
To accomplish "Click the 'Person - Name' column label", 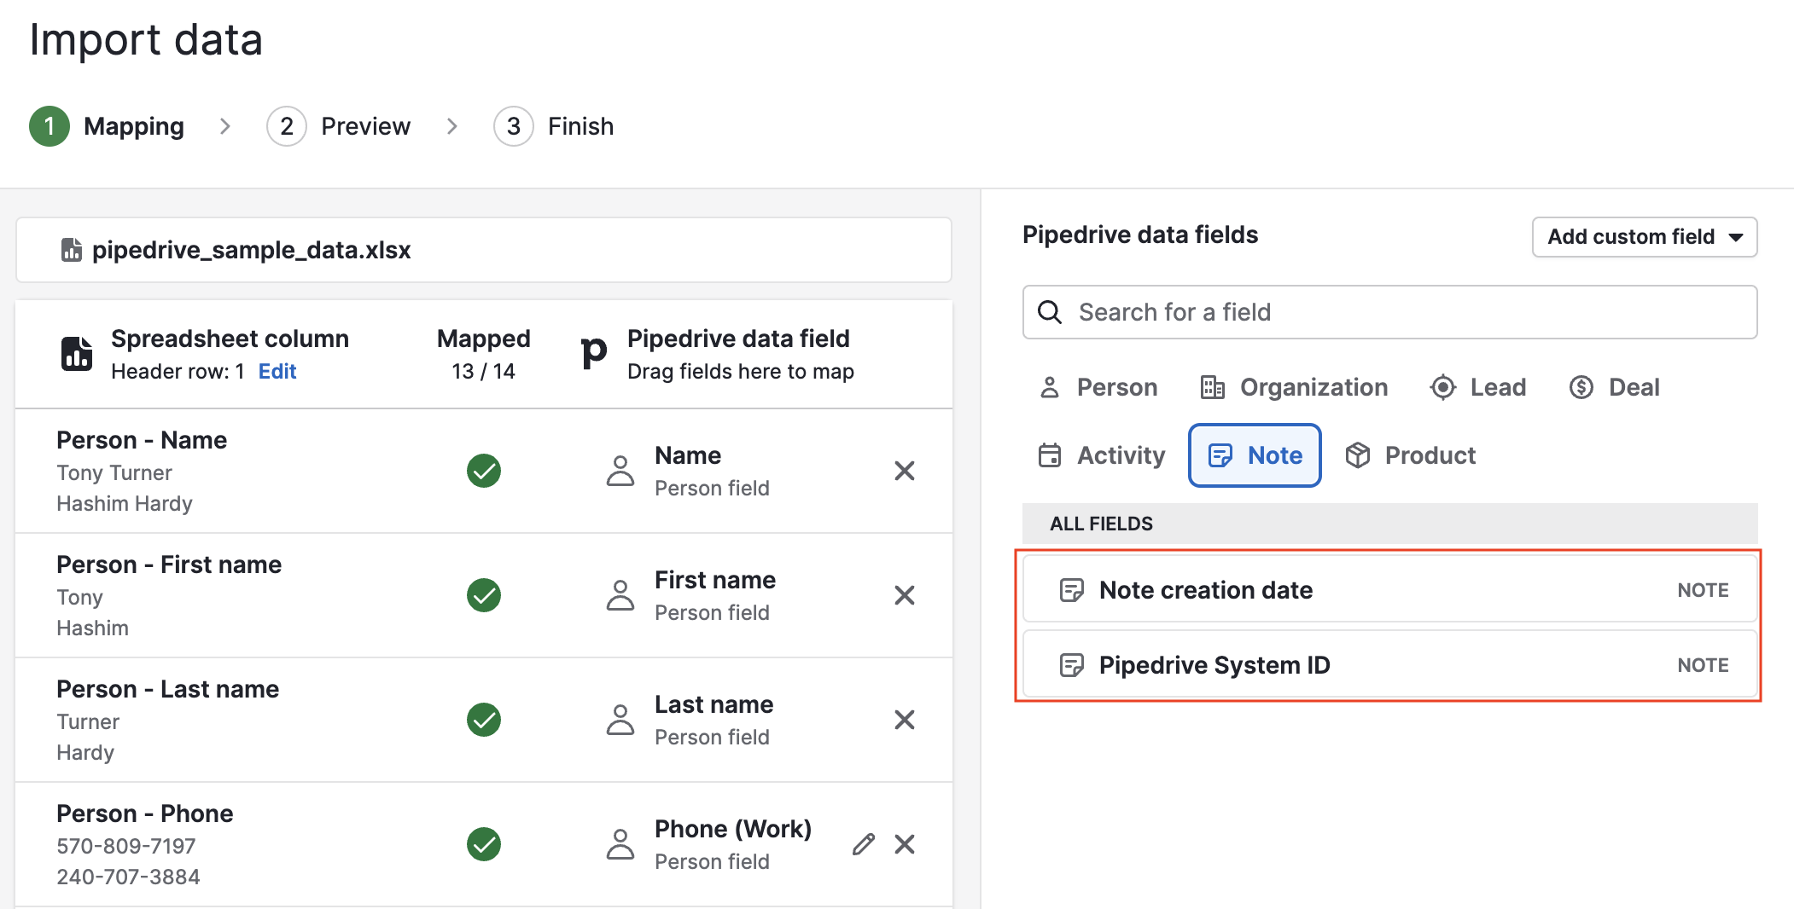I will pyautogui.click(x=142, y=440).
